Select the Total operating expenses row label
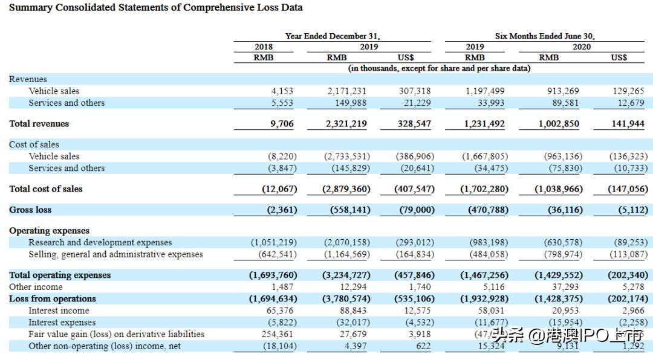Image resolution: width=653 pixels, height=354 pixels. pos(60,275)
